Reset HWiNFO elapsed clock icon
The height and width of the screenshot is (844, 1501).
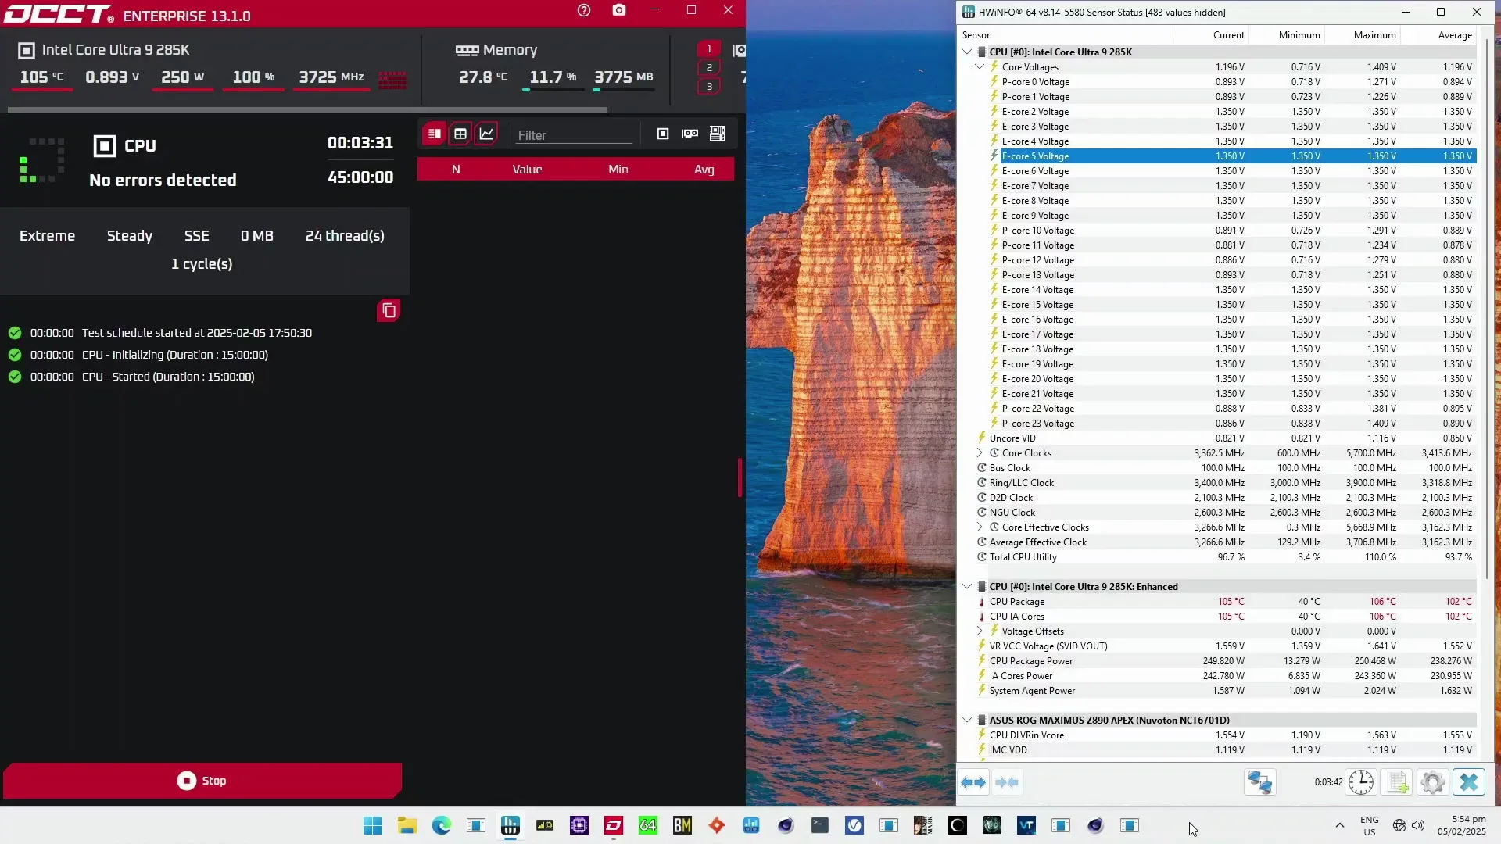click(1361, 782)
